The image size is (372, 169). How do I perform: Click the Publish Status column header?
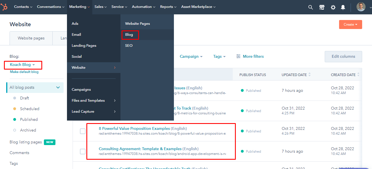pos(253,75)
